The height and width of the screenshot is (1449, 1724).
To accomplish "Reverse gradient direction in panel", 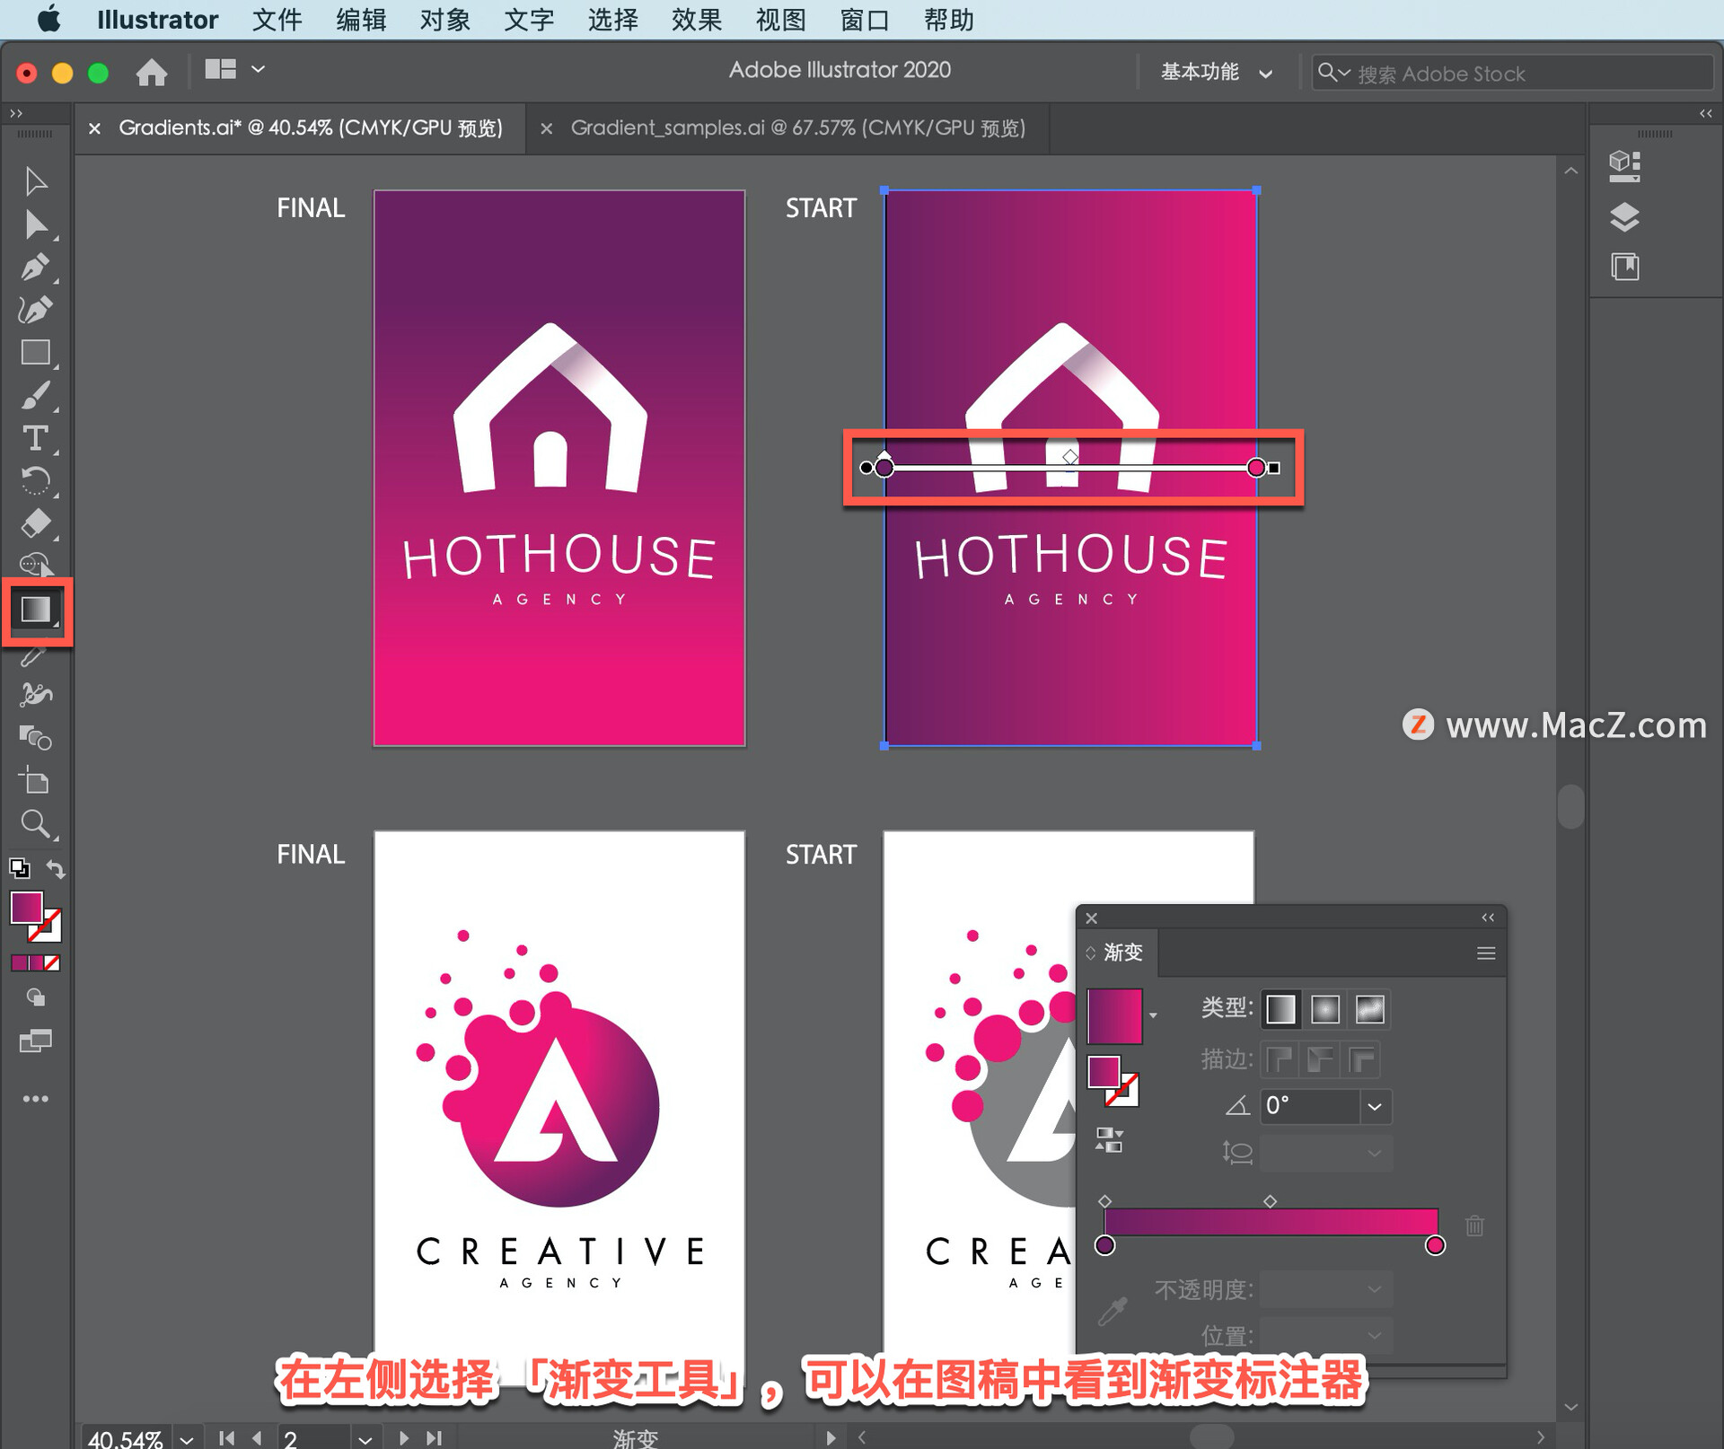I will click(x=1109, y=1140).
